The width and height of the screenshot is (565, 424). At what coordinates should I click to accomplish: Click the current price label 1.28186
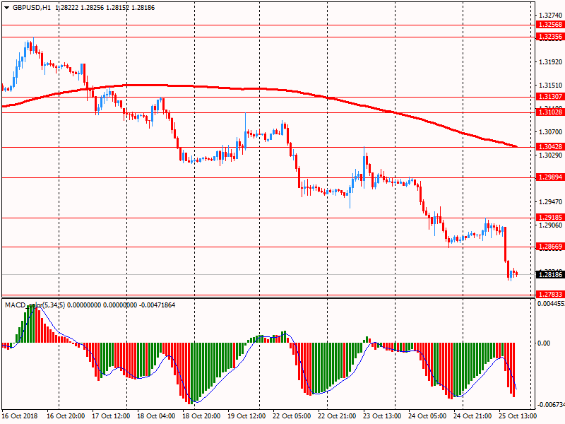[x=549, y=274]
